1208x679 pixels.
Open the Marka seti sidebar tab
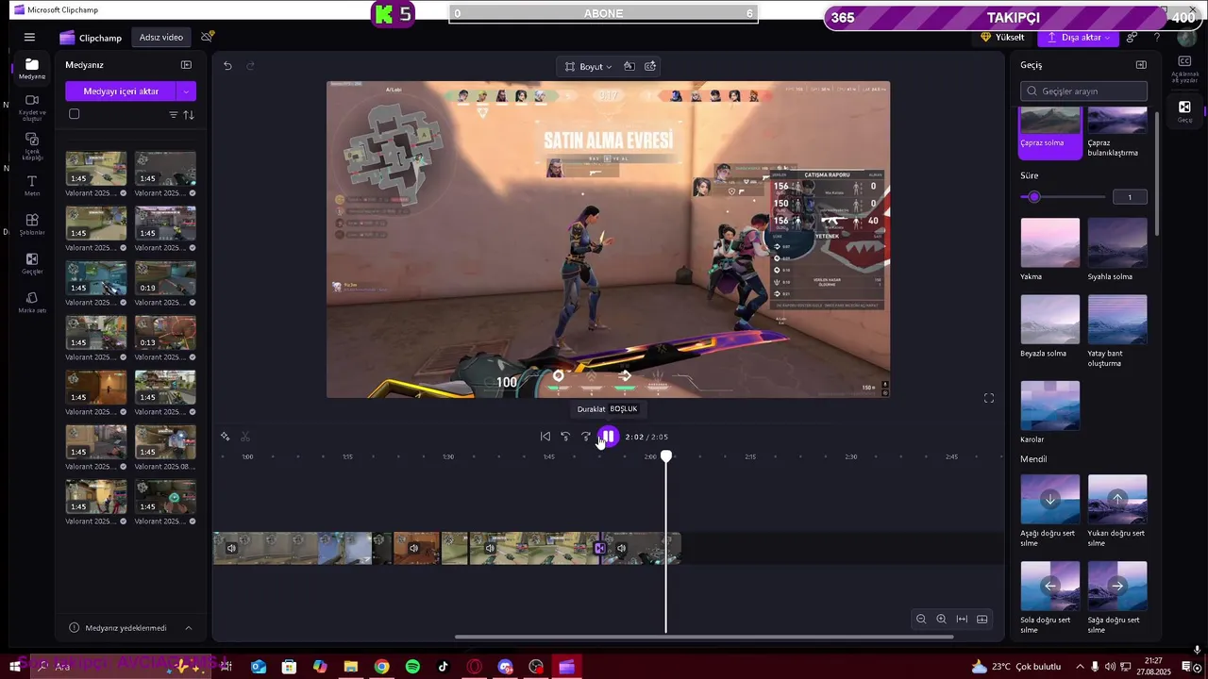pyautogui.click(x=32, y=302)
